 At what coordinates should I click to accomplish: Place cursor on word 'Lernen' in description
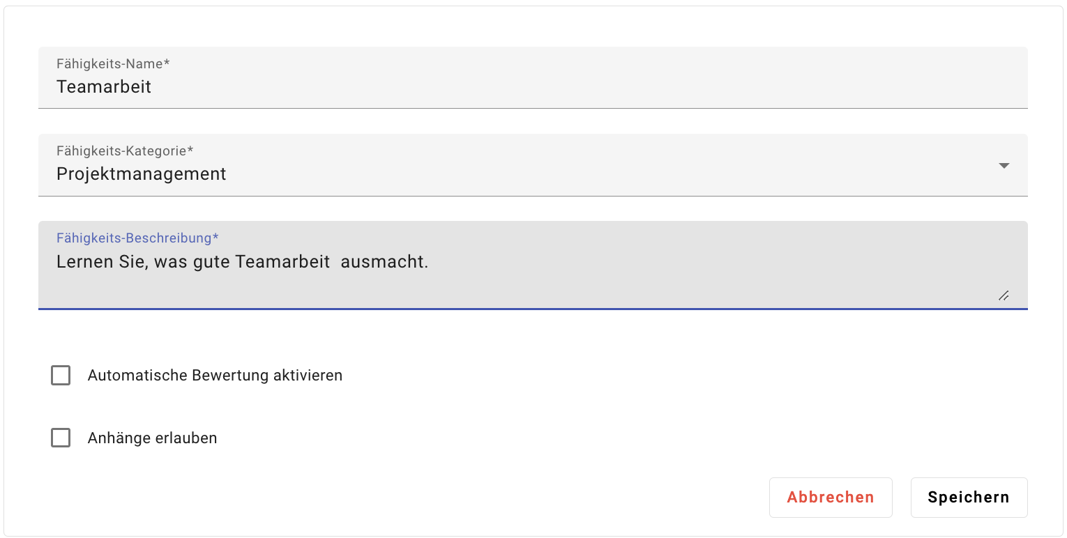tap(80, 263)
